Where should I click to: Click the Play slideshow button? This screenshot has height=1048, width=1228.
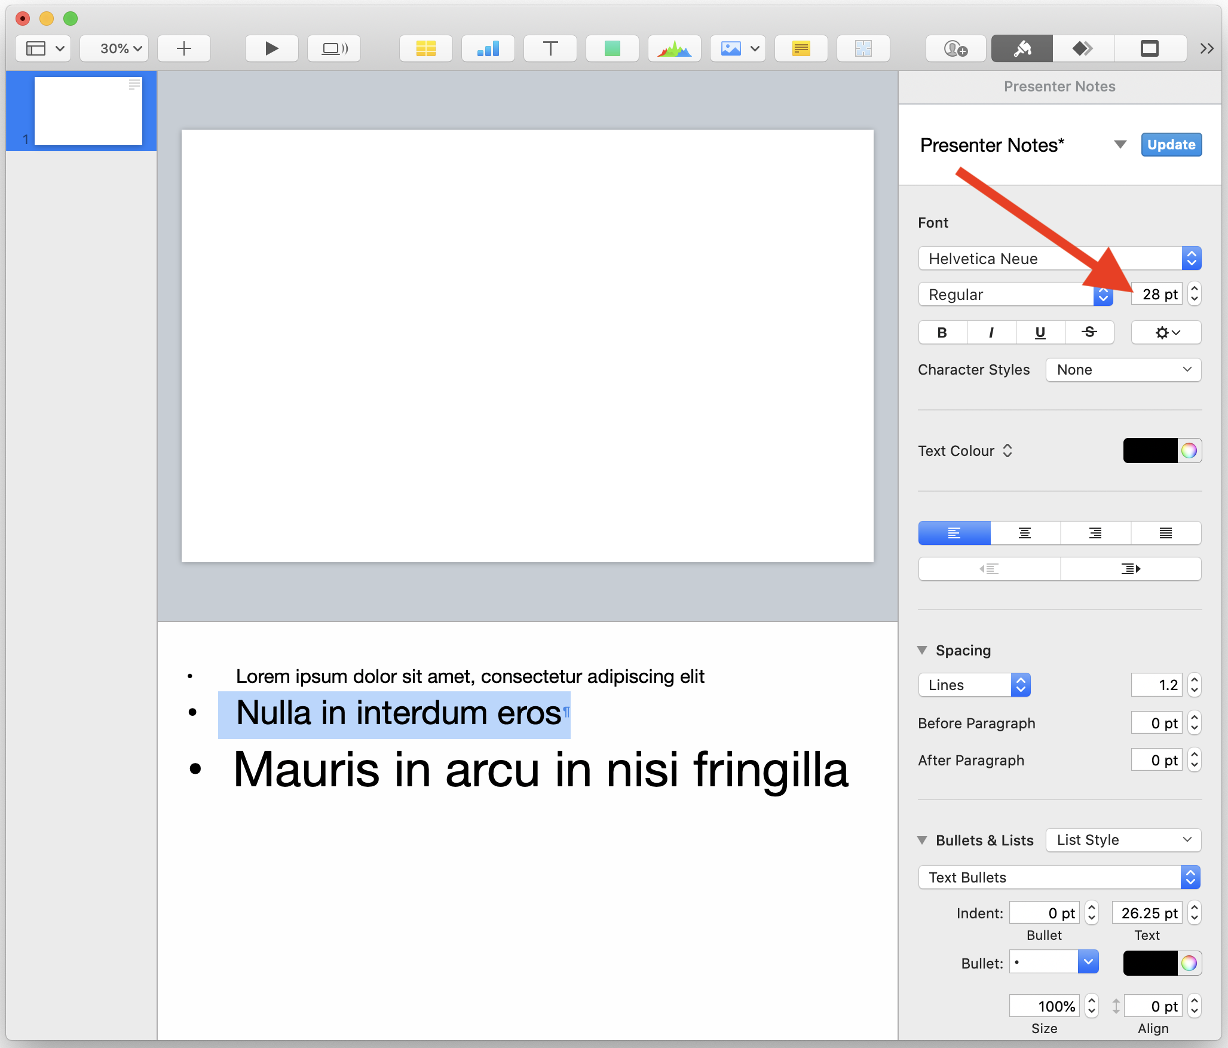tap(271, 48)
